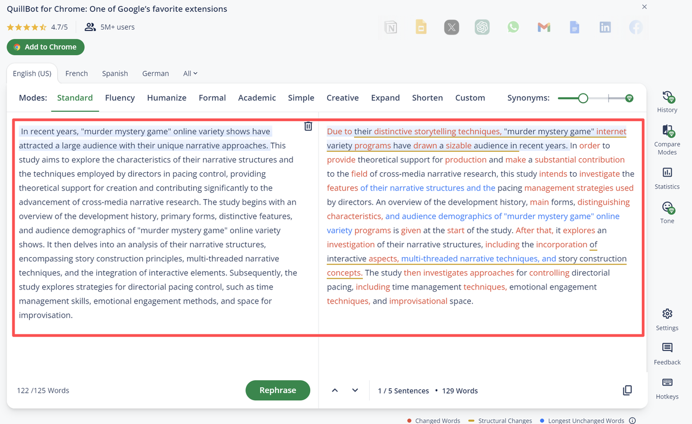Screen dimensions: 692x424
Task: Select the English (US) language tab
Action: pos(32,73)
